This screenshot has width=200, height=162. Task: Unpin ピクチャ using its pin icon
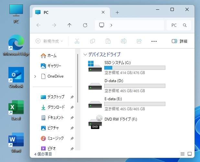72,128
